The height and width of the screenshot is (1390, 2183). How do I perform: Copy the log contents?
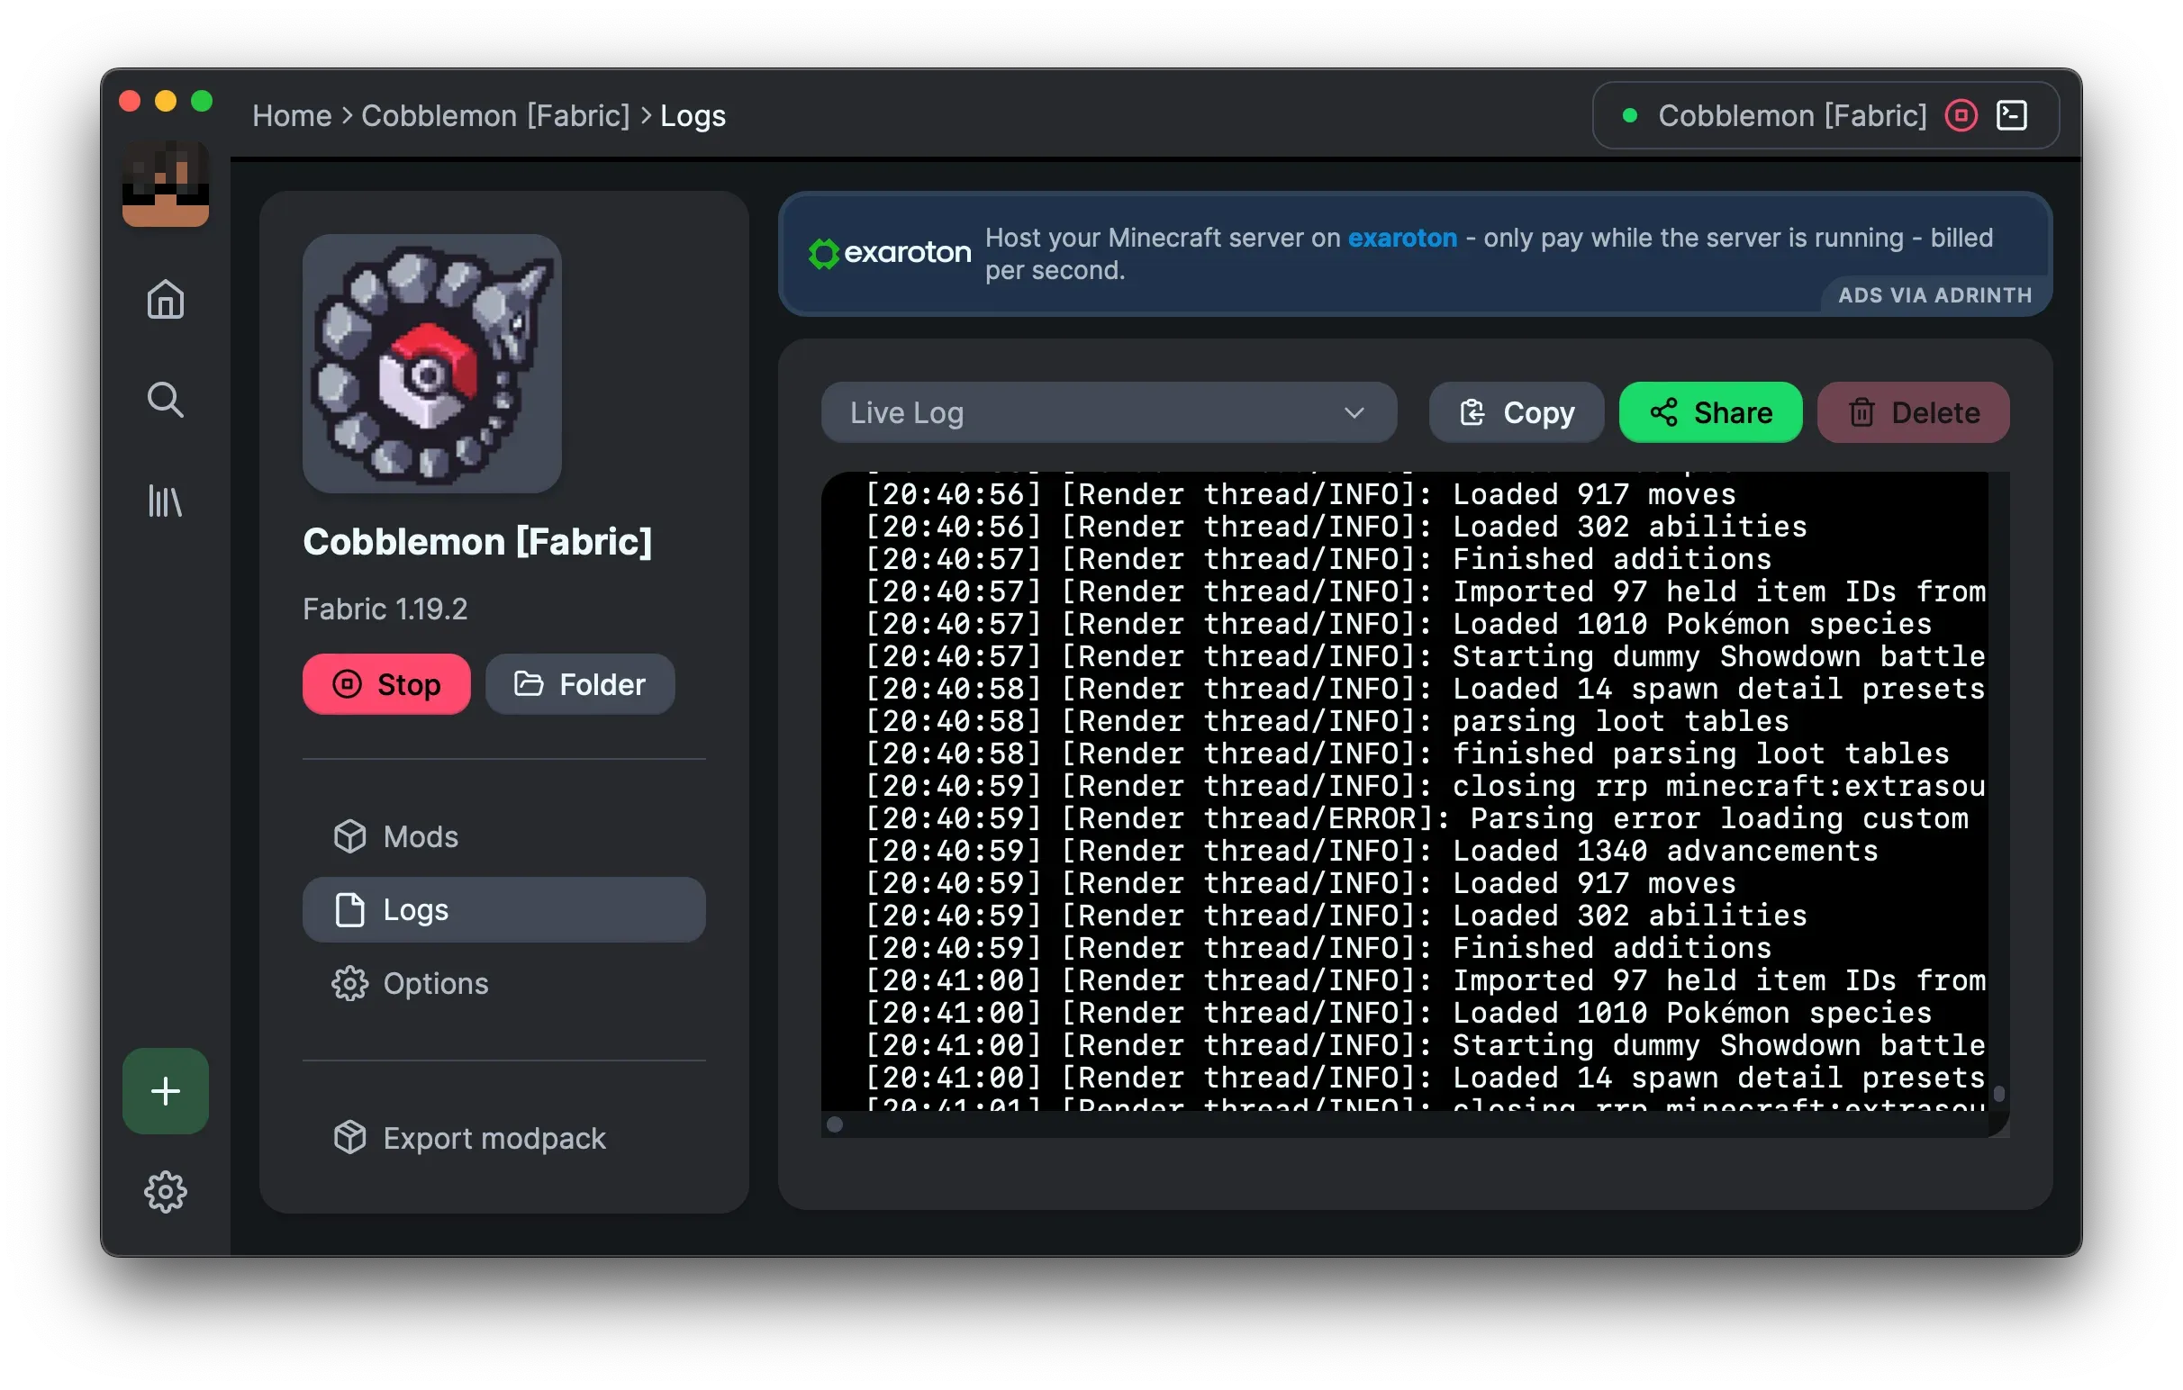(1516, 413)
